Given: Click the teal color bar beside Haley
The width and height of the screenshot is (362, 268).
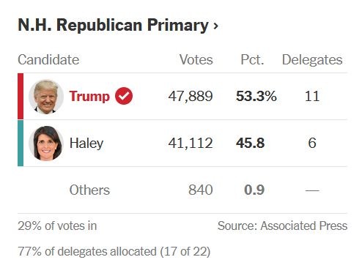Looking at the screenshot, I should point(21,144).
